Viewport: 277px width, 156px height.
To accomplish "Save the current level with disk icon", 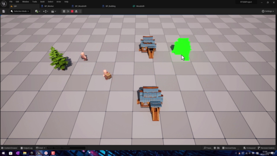I will click(3, 11).
